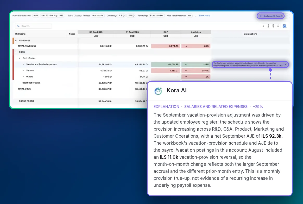The image size is (303, 204).
Task: Open the Exact number rounding selector
Action: (x=157, y=16)
